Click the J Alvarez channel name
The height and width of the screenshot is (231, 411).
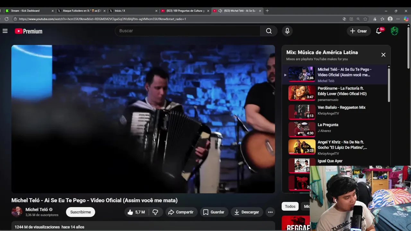[x=324, y=131]
